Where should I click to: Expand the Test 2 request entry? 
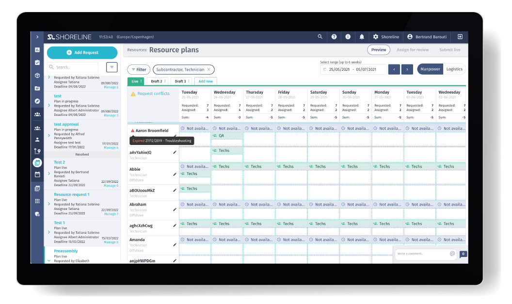[x=49, y=174]
